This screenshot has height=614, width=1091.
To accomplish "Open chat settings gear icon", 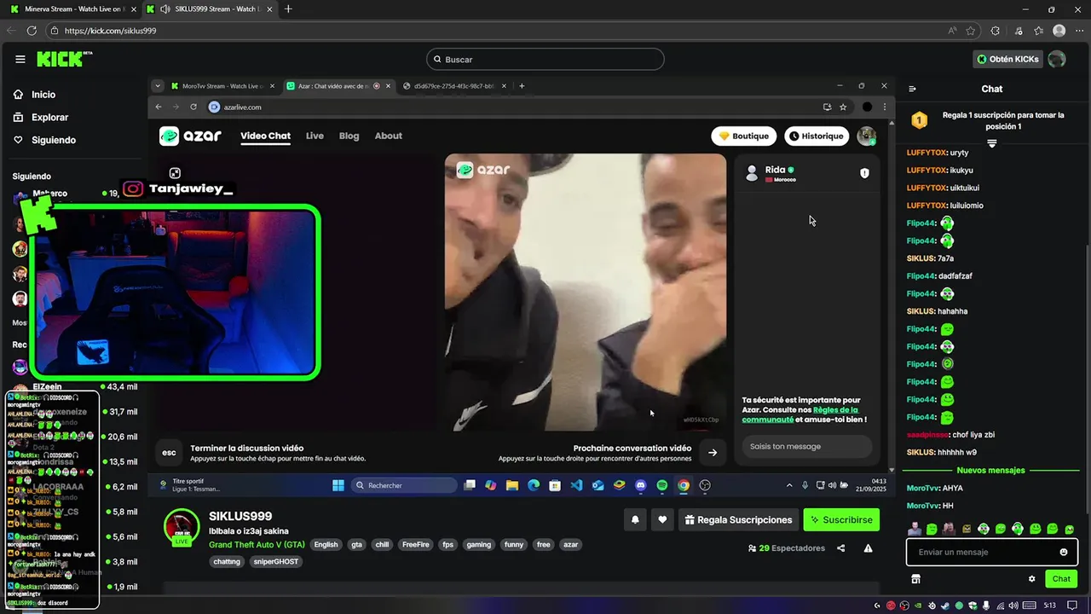I will 1031,579.
